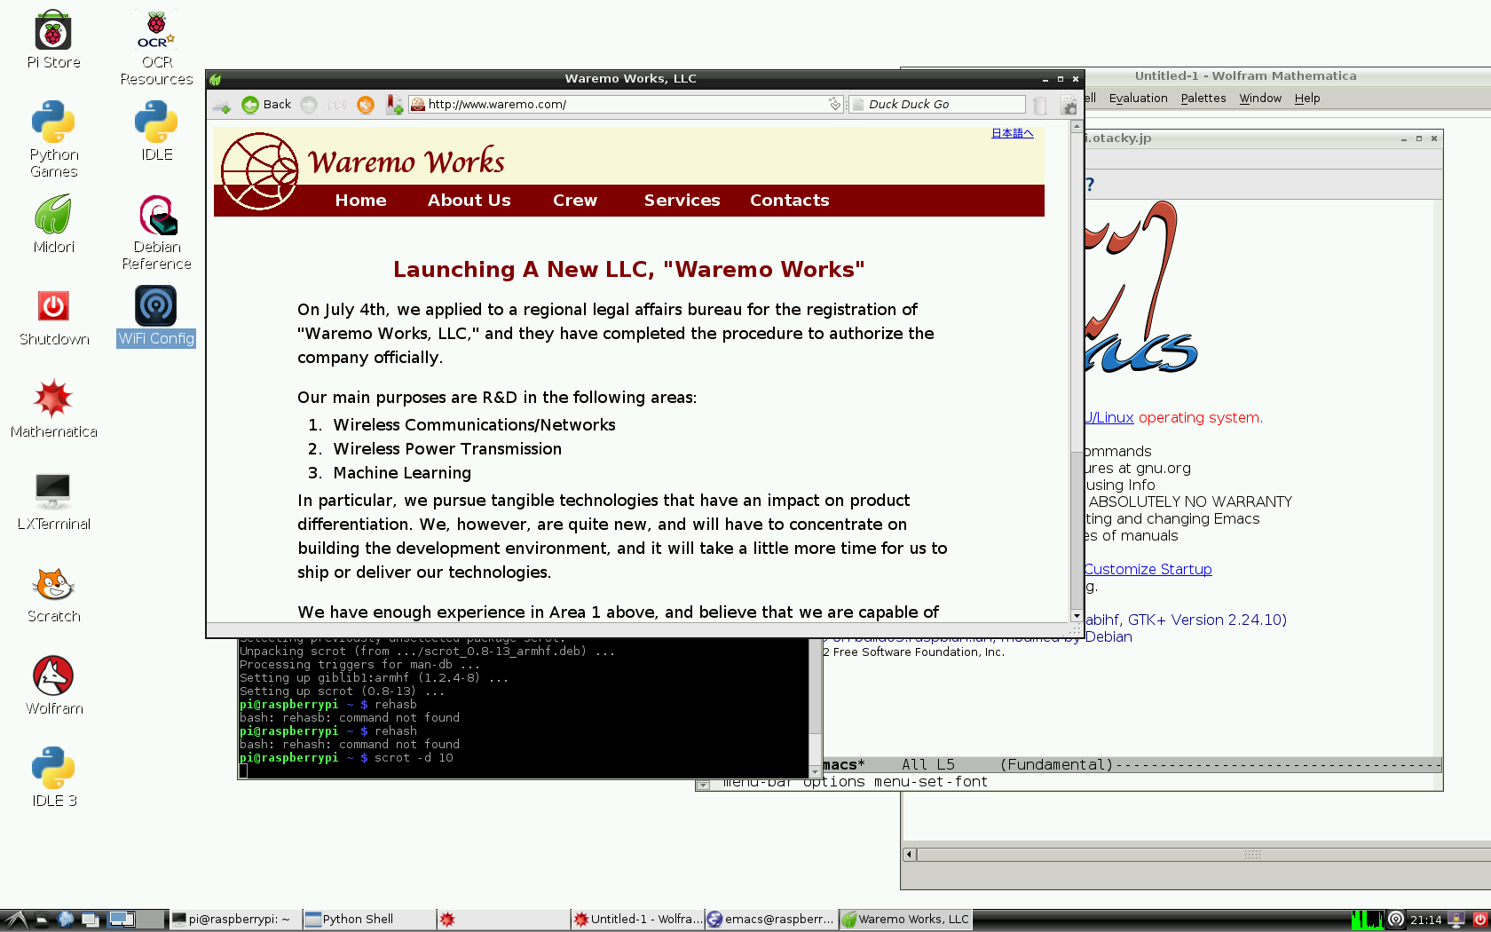Open Evaluation menu in Mathematica
The width and height of the screenshot is (1491, 932).
(x=1138, y=99)
